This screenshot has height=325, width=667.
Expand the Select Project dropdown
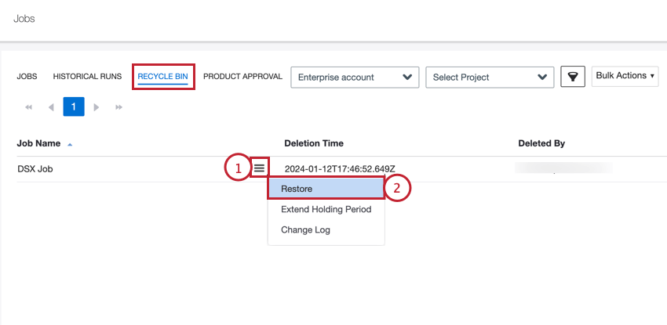point(490,77)
